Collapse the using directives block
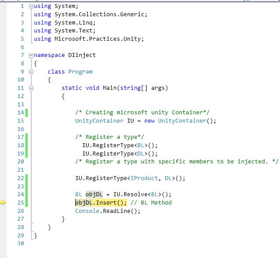280x258 pixels. pyautogui.click(x=31, y=6)
